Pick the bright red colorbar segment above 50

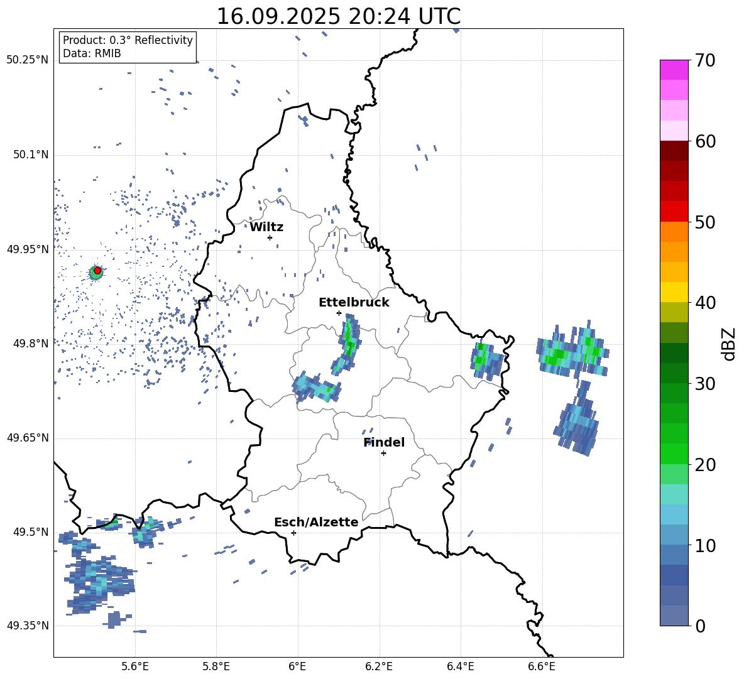[674, 212]
